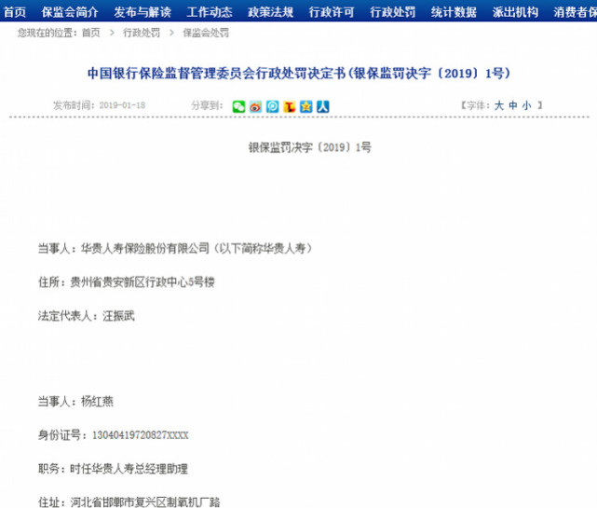Image resolution: width=597 pixels, height=508 pixels.
Task: Set the font size to 中
Action: (513, 105)
